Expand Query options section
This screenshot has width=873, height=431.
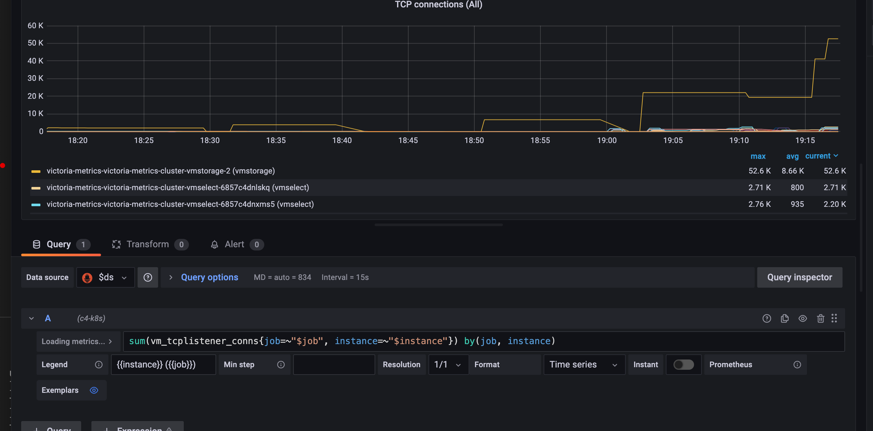pos(209,277)
